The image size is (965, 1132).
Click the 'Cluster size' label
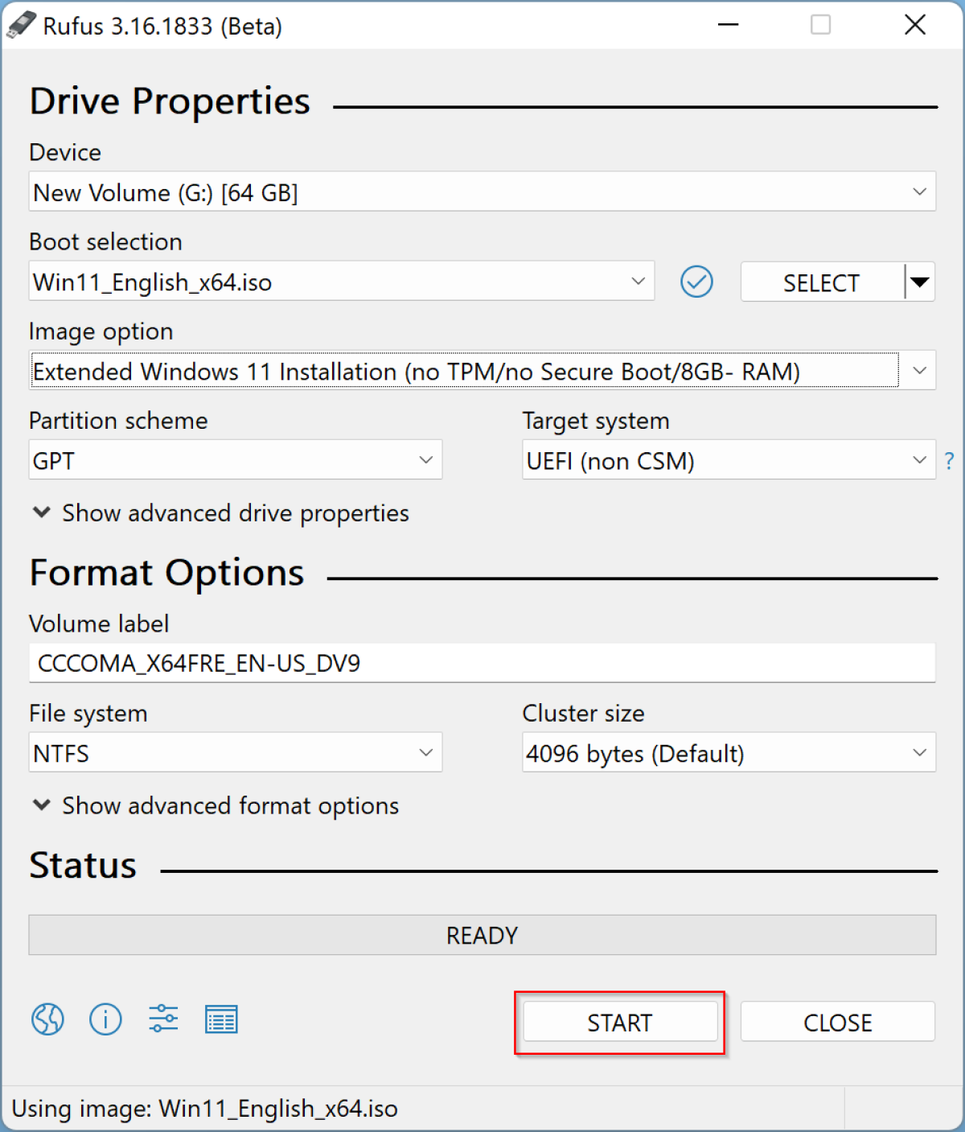coord(584,714)
